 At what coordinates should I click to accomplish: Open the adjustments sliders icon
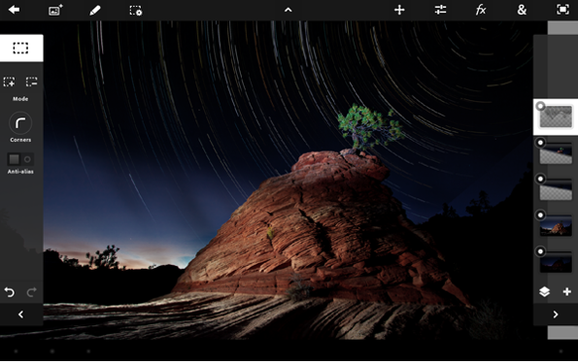pos(440,10)
